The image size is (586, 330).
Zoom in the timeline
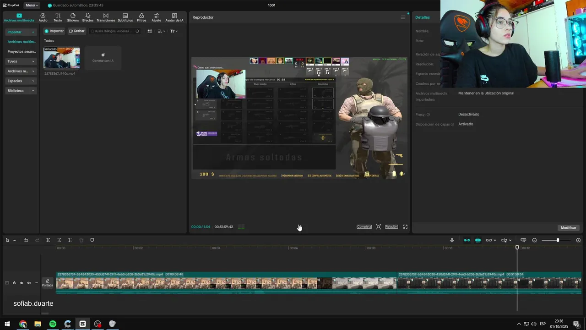pyautogui.click(x=578, y=240)
